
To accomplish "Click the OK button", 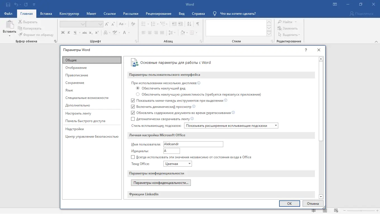I will tap(289, 204).
